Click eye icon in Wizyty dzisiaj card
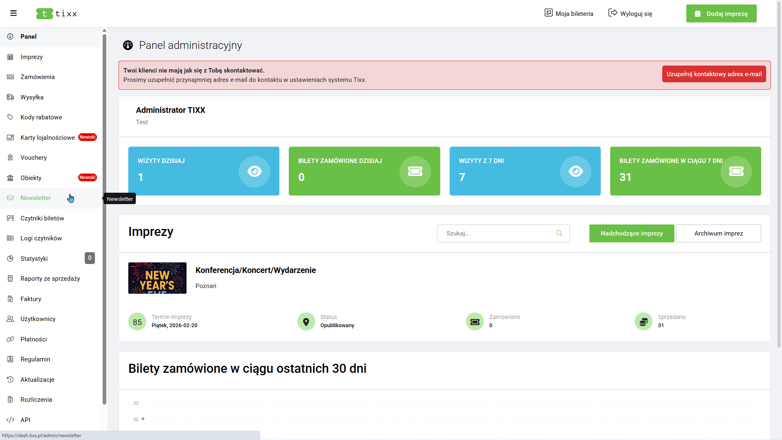The image size is (782, 440). [254, 172]
